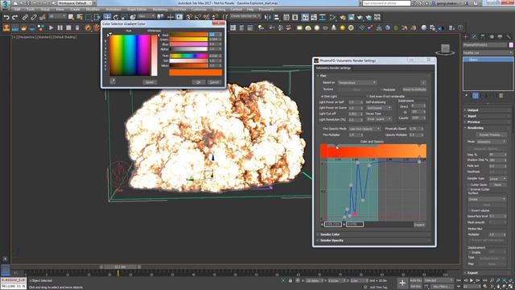Open the Fire Opacity Mode dropdown
Viewport: 515px width, 290px height.
pos(365,129)
